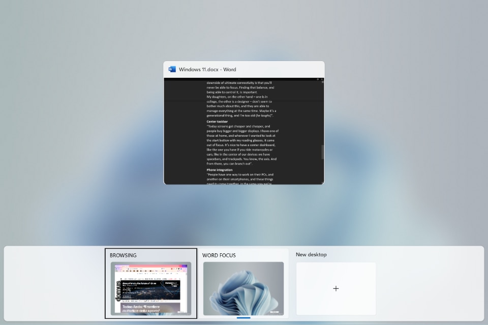Screen dimensions: 488x325
Task: Switch to the WORD FOCUS desktop thumbnail
Action: pos(243,288)
